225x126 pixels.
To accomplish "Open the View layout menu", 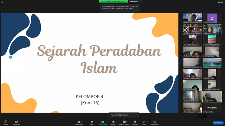I will pos(221,2).
